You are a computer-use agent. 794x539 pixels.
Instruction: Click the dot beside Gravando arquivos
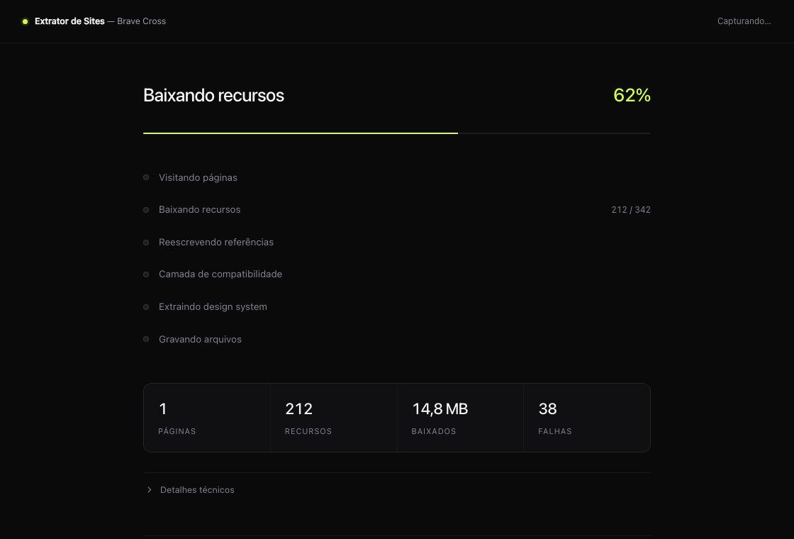(146, 339)
